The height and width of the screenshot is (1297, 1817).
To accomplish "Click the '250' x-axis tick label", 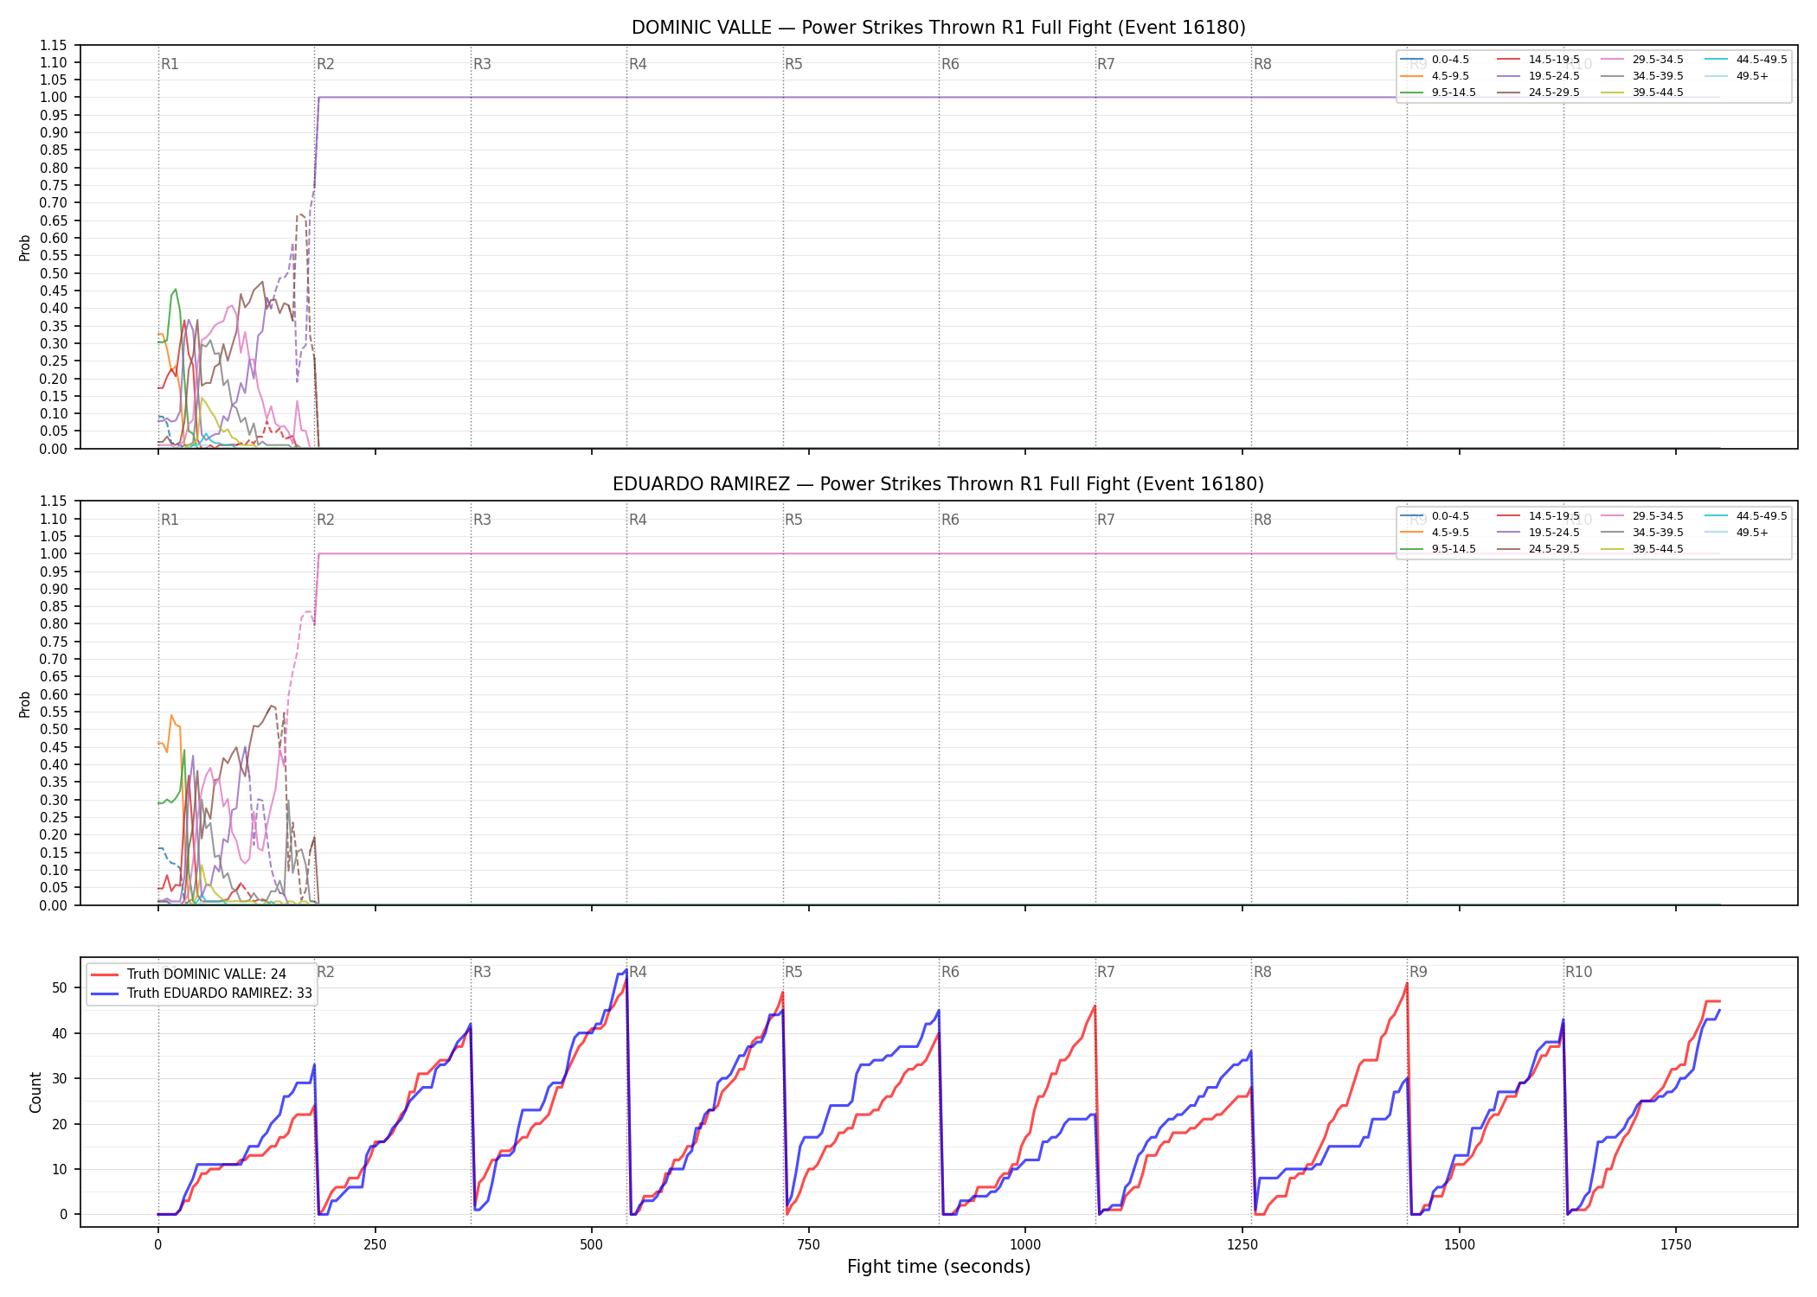I will point(375,1245).
